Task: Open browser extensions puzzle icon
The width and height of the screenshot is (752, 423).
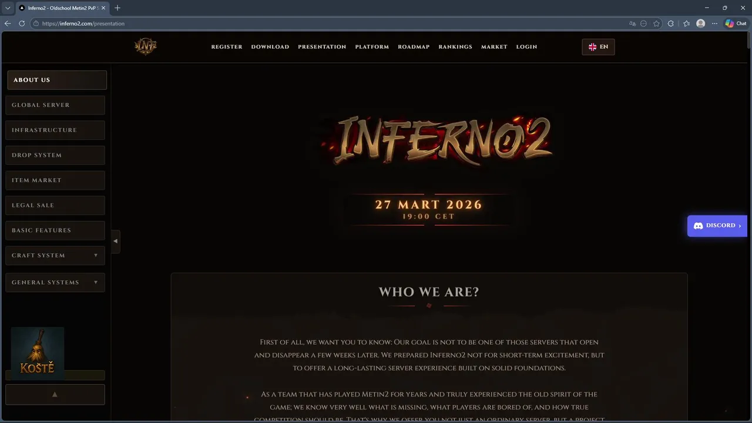Action: pyautogui.click(x=671, y=23)
